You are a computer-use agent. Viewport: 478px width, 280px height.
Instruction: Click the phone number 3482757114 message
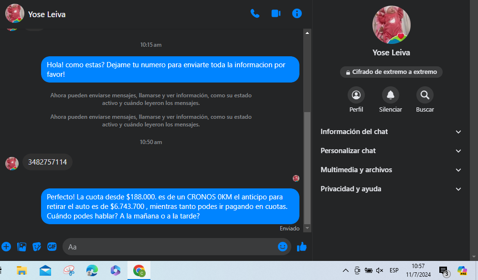coord(48,162)
